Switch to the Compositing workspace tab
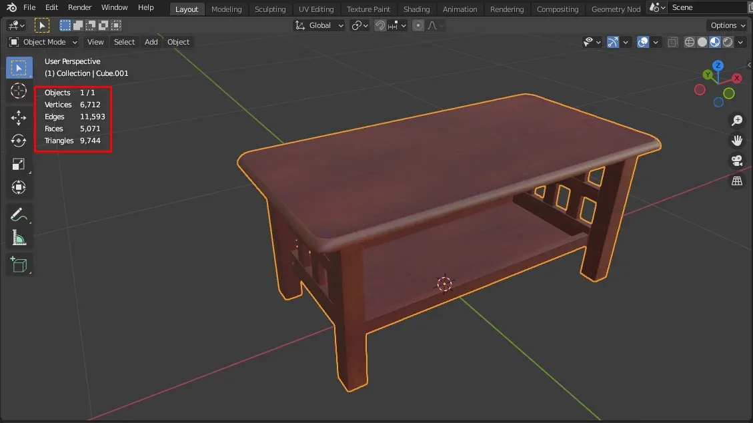 558,9
